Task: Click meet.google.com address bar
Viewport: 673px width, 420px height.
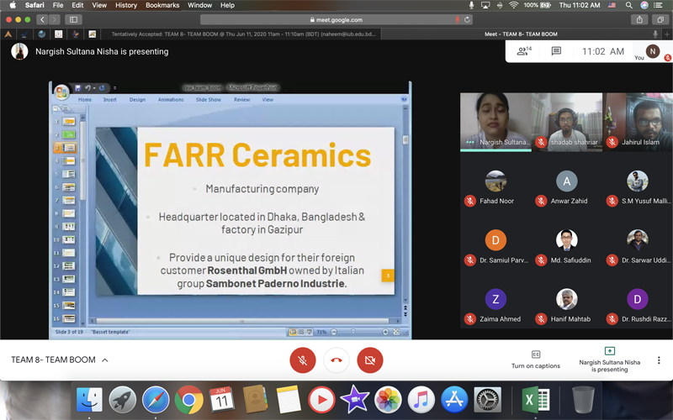Action: [x=336, y=19]
